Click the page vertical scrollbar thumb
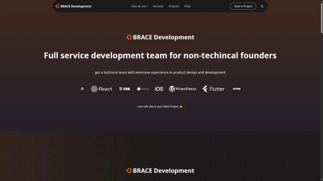The width and height of the screenshot is (323, 181). [x=321, y=17]
